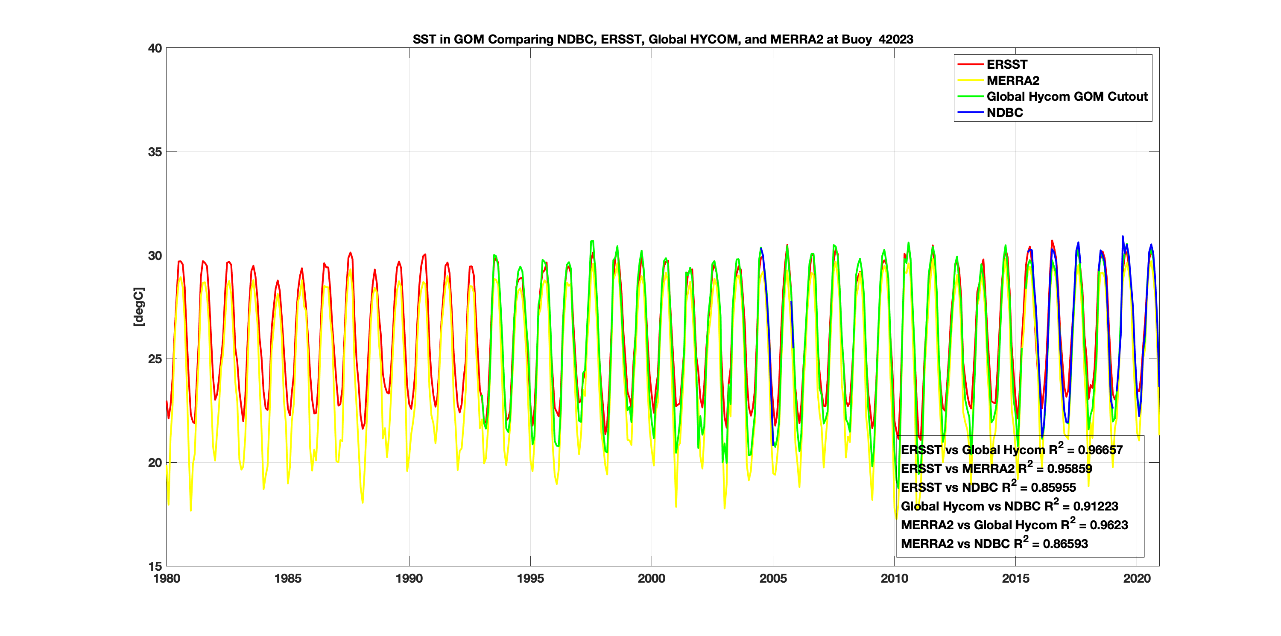Select the Global Hycom GOM Cutout label
Viewport: 1281px width, 636px height.
(x=1067, y=96)
